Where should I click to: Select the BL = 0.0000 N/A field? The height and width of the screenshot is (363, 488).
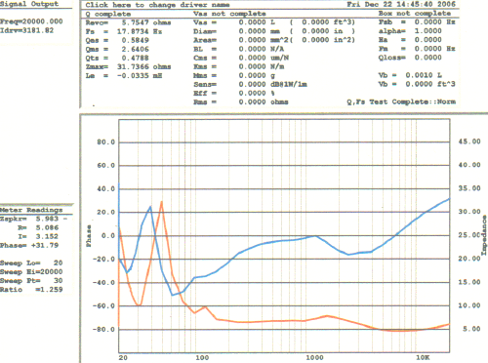pos(238,49)
